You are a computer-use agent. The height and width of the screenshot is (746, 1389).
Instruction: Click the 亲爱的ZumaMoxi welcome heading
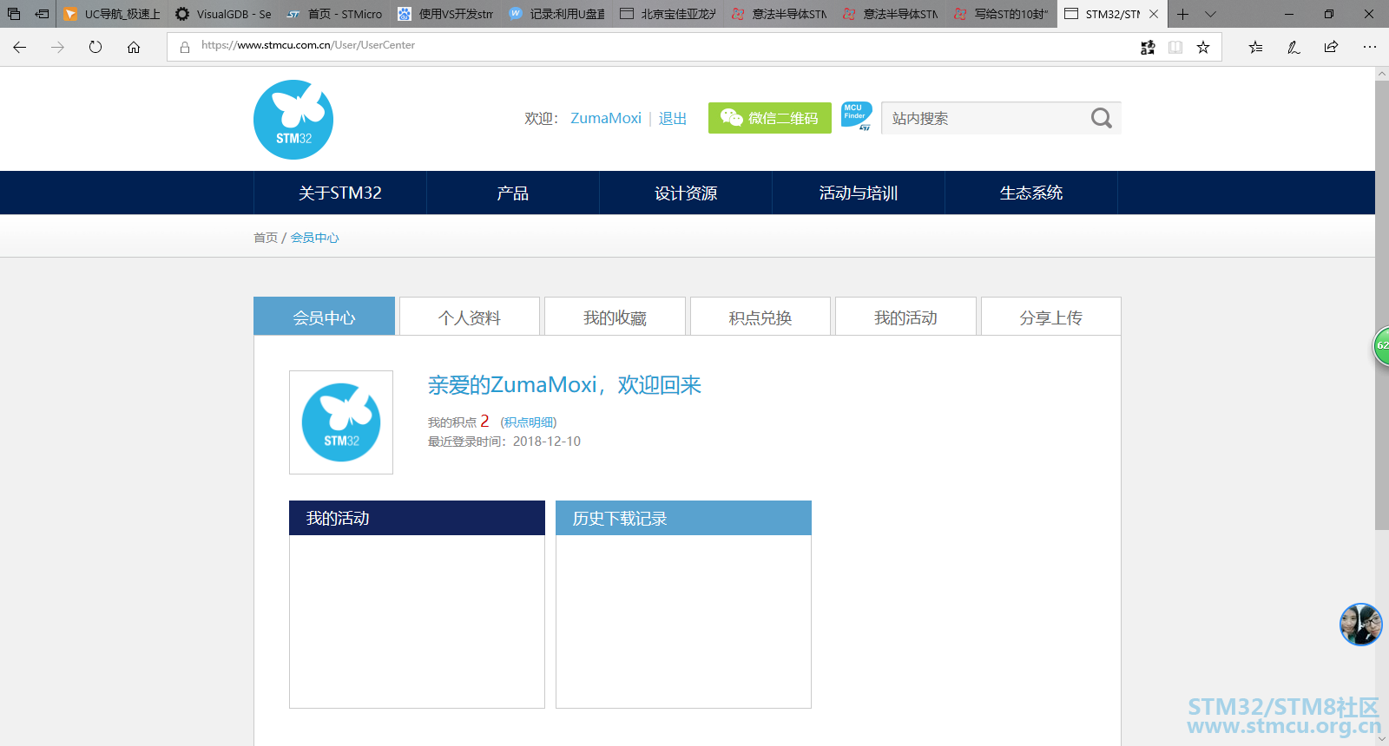564,385
